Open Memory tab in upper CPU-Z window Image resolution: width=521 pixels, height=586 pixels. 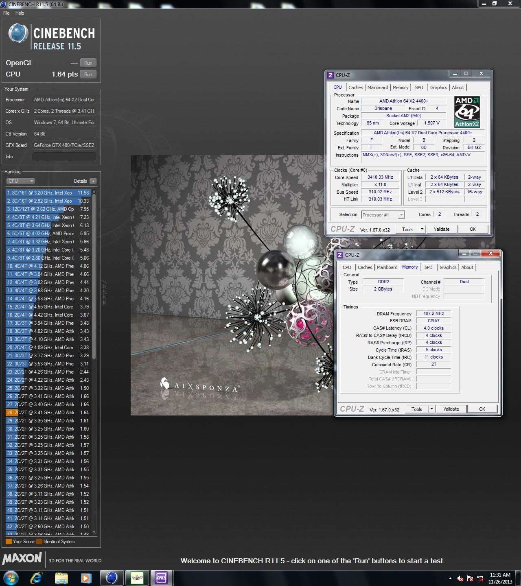coord(401,87)
